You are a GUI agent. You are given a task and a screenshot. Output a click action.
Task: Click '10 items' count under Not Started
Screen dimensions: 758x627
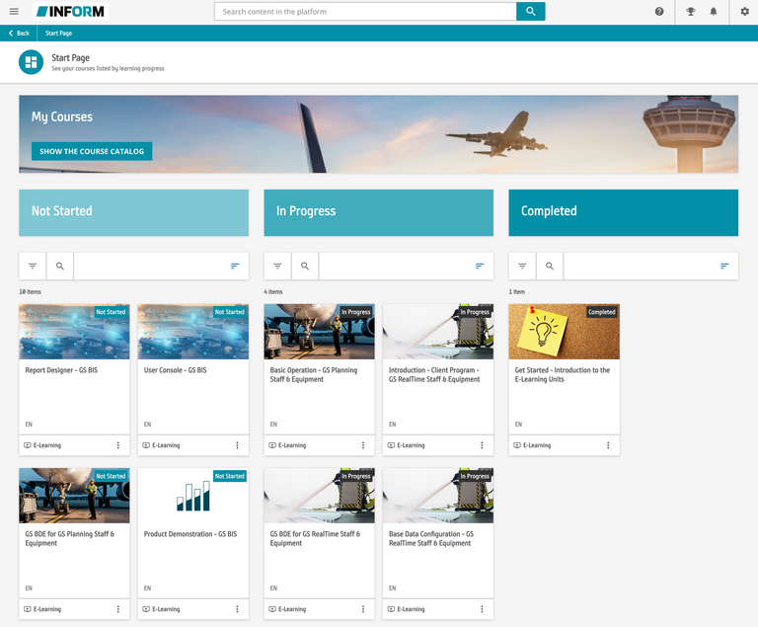[30, 291]
